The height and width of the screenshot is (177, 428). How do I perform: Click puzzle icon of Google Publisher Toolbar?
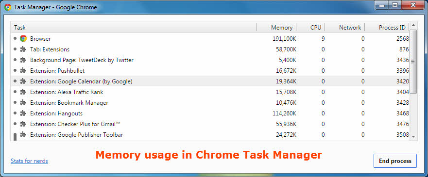click(23, 134)
